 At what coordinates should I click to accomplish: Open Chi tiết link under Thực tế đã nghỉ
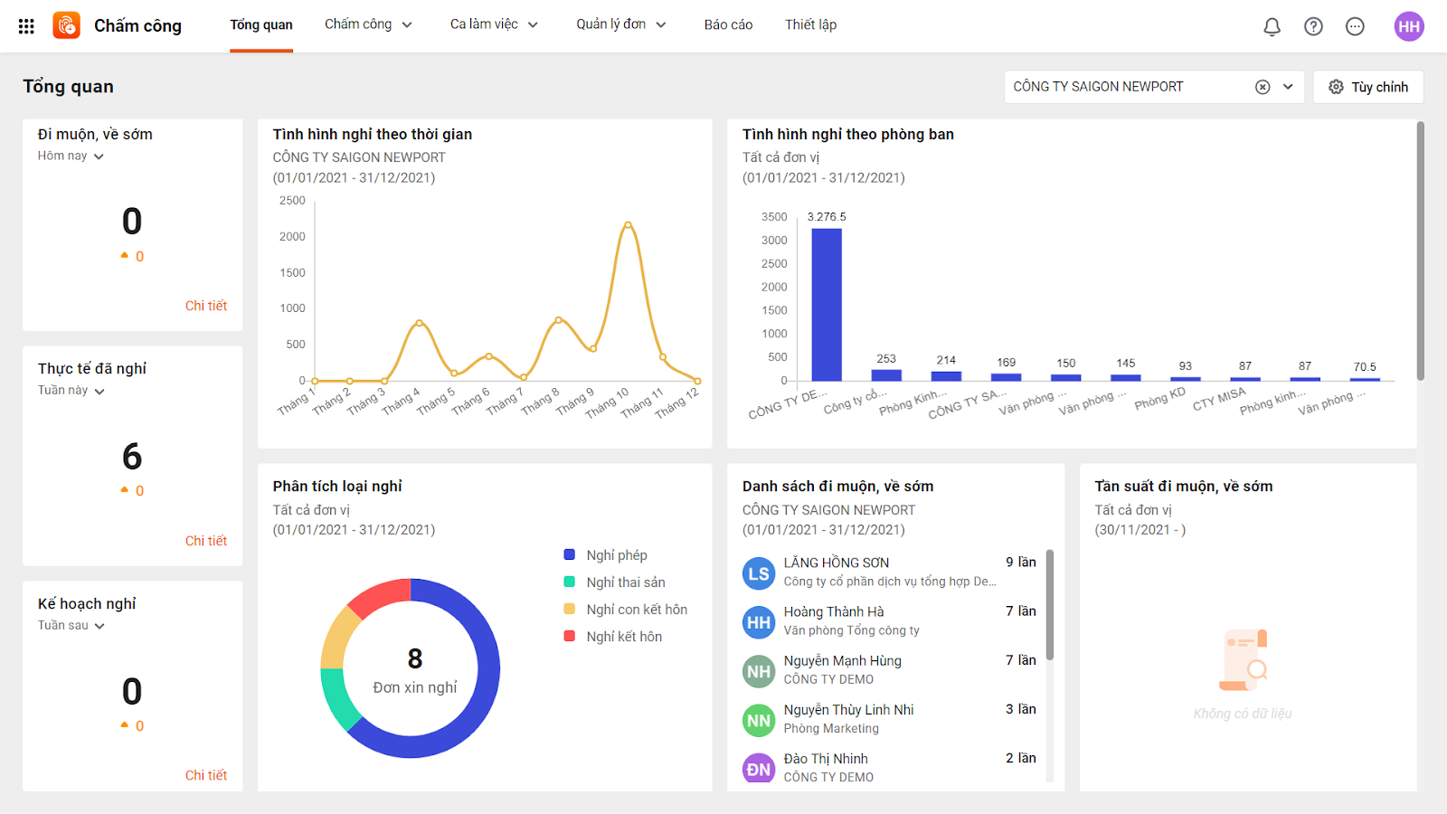point(206,541)
